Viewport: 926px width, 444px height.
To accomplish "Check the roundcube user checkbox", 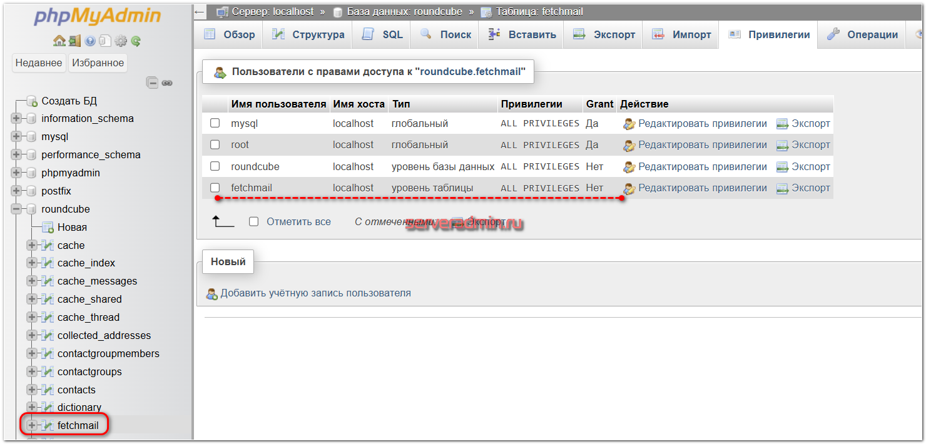I will [x=215, y=166].
